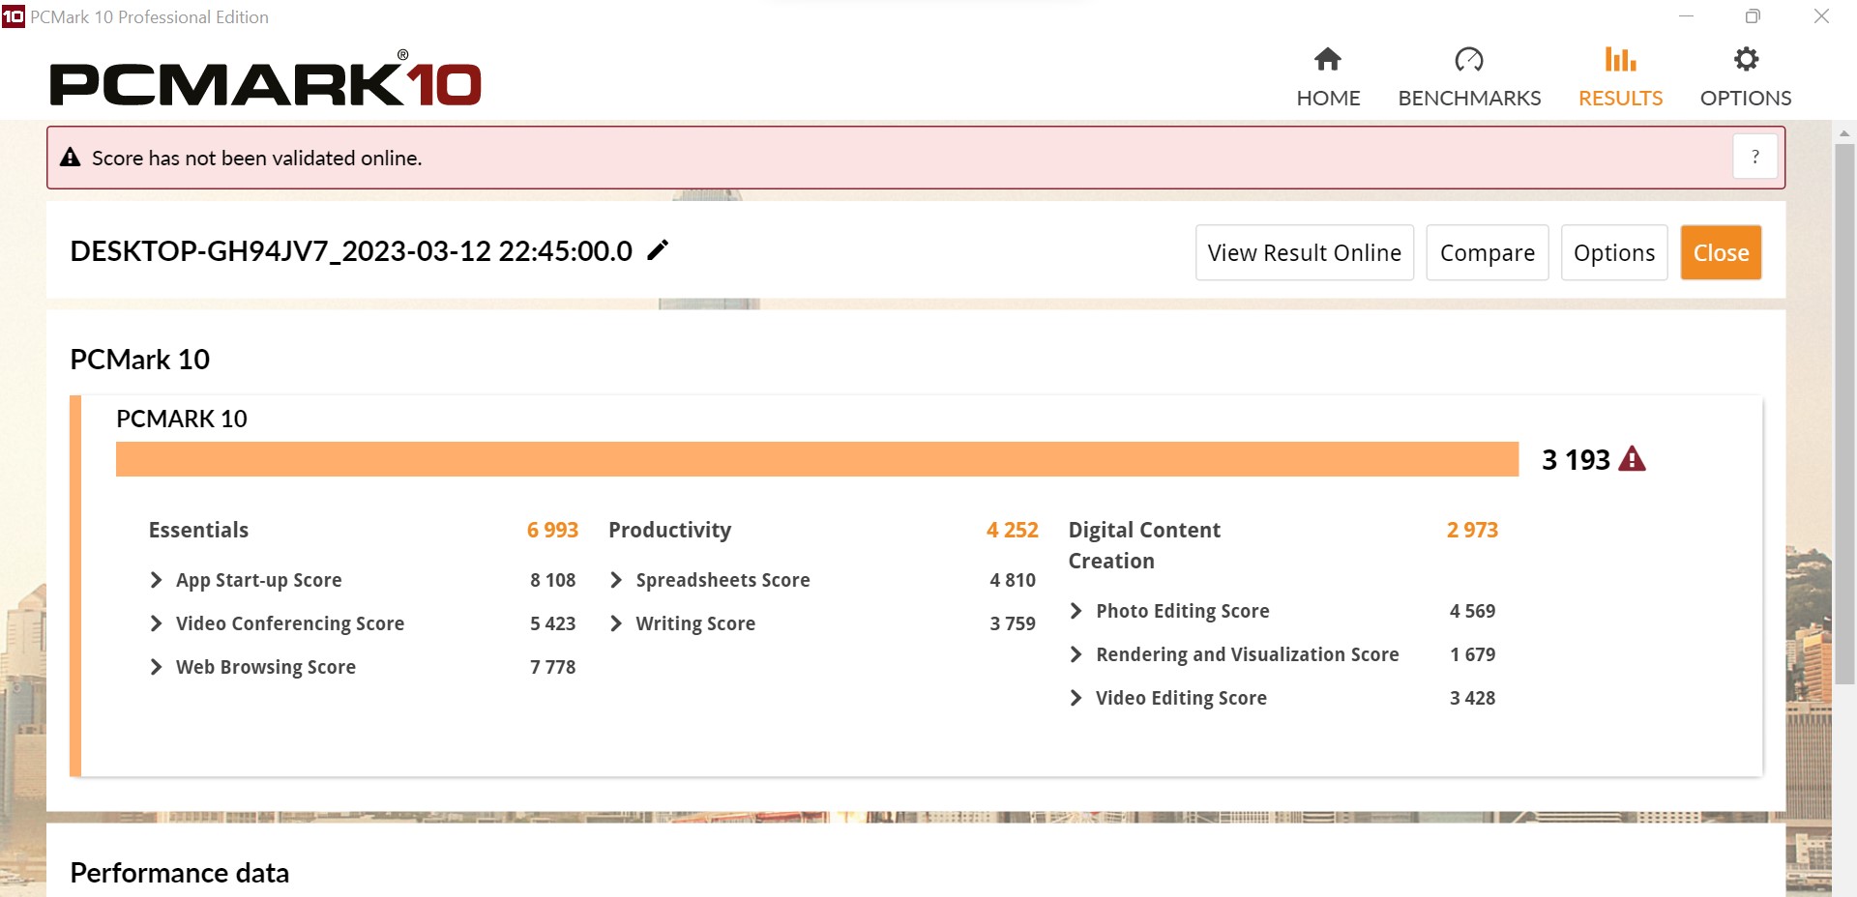This screenshot has width=1857, height=897.
Task: Click the warning triangle beside score 3 193
Action: point(1632,459)
